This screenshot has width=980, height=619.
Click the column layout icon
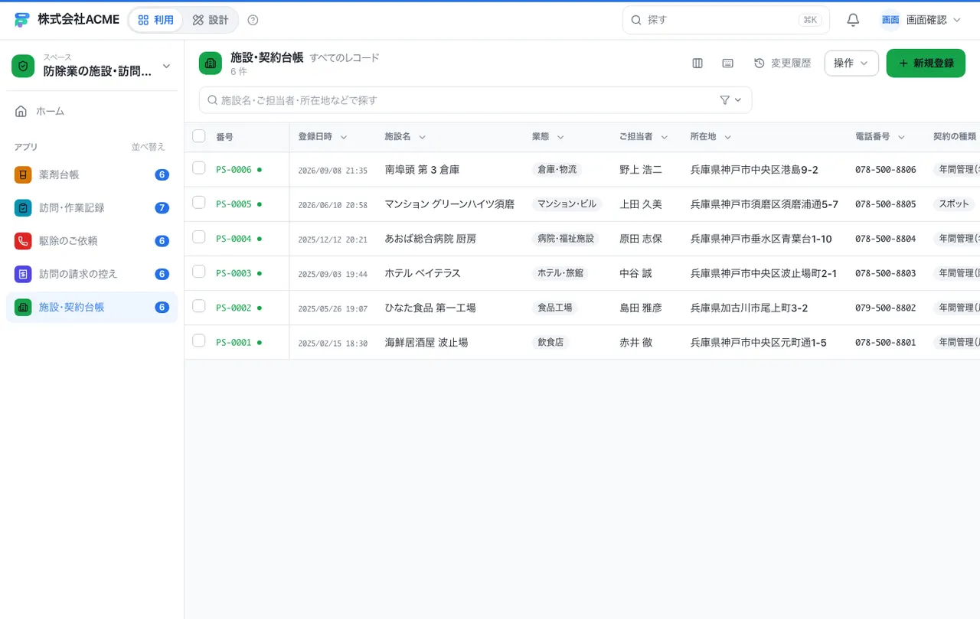[697, 64]
